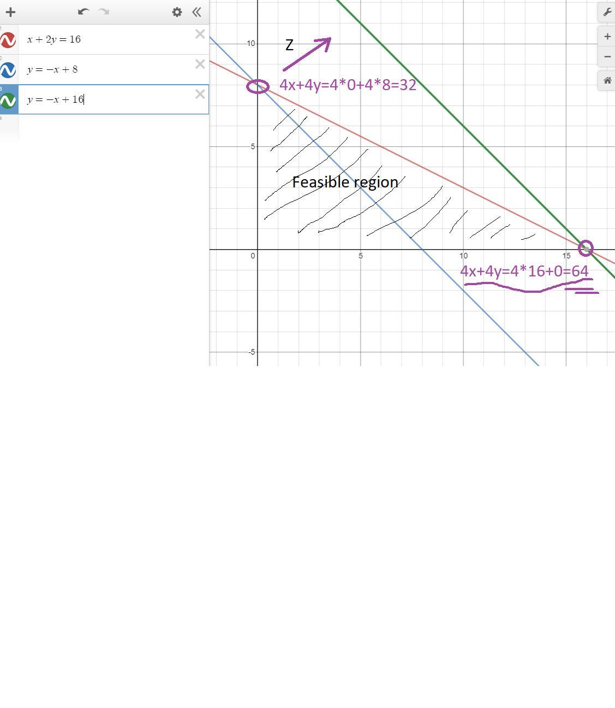Click the x-axis label 15
Screen dimensions: 615x708
(x=566, y=256)
